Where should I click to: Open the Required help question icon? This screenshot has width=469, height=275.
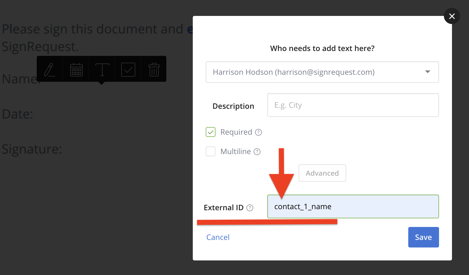tap(258, 132)
